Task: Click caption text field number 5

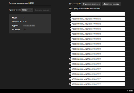Action: [x=98, y=34]
